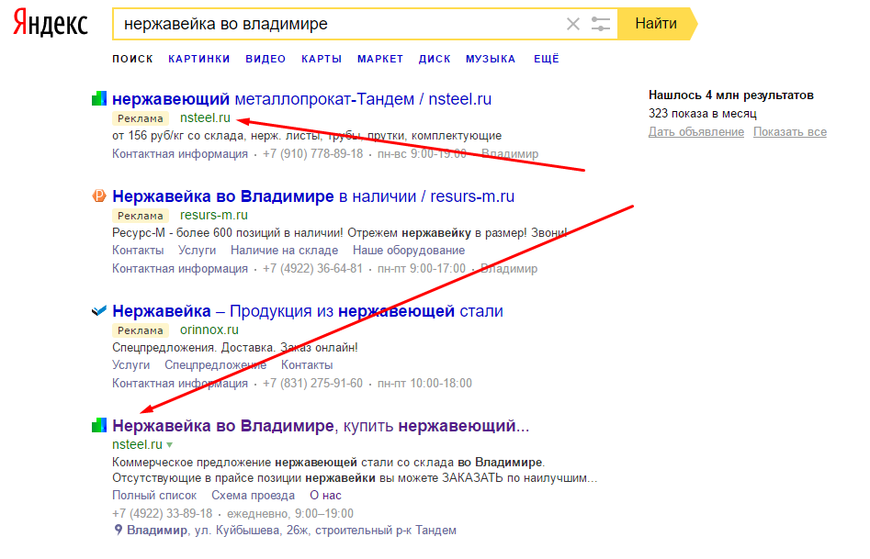Open the КАРТЫ tab
Viewport: 870px width, 559px height.
click(x=322, y=59)
